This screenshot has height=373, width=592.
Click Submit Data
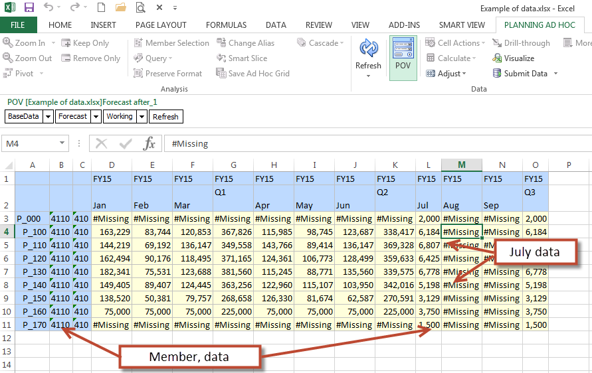tap(520, 73)
